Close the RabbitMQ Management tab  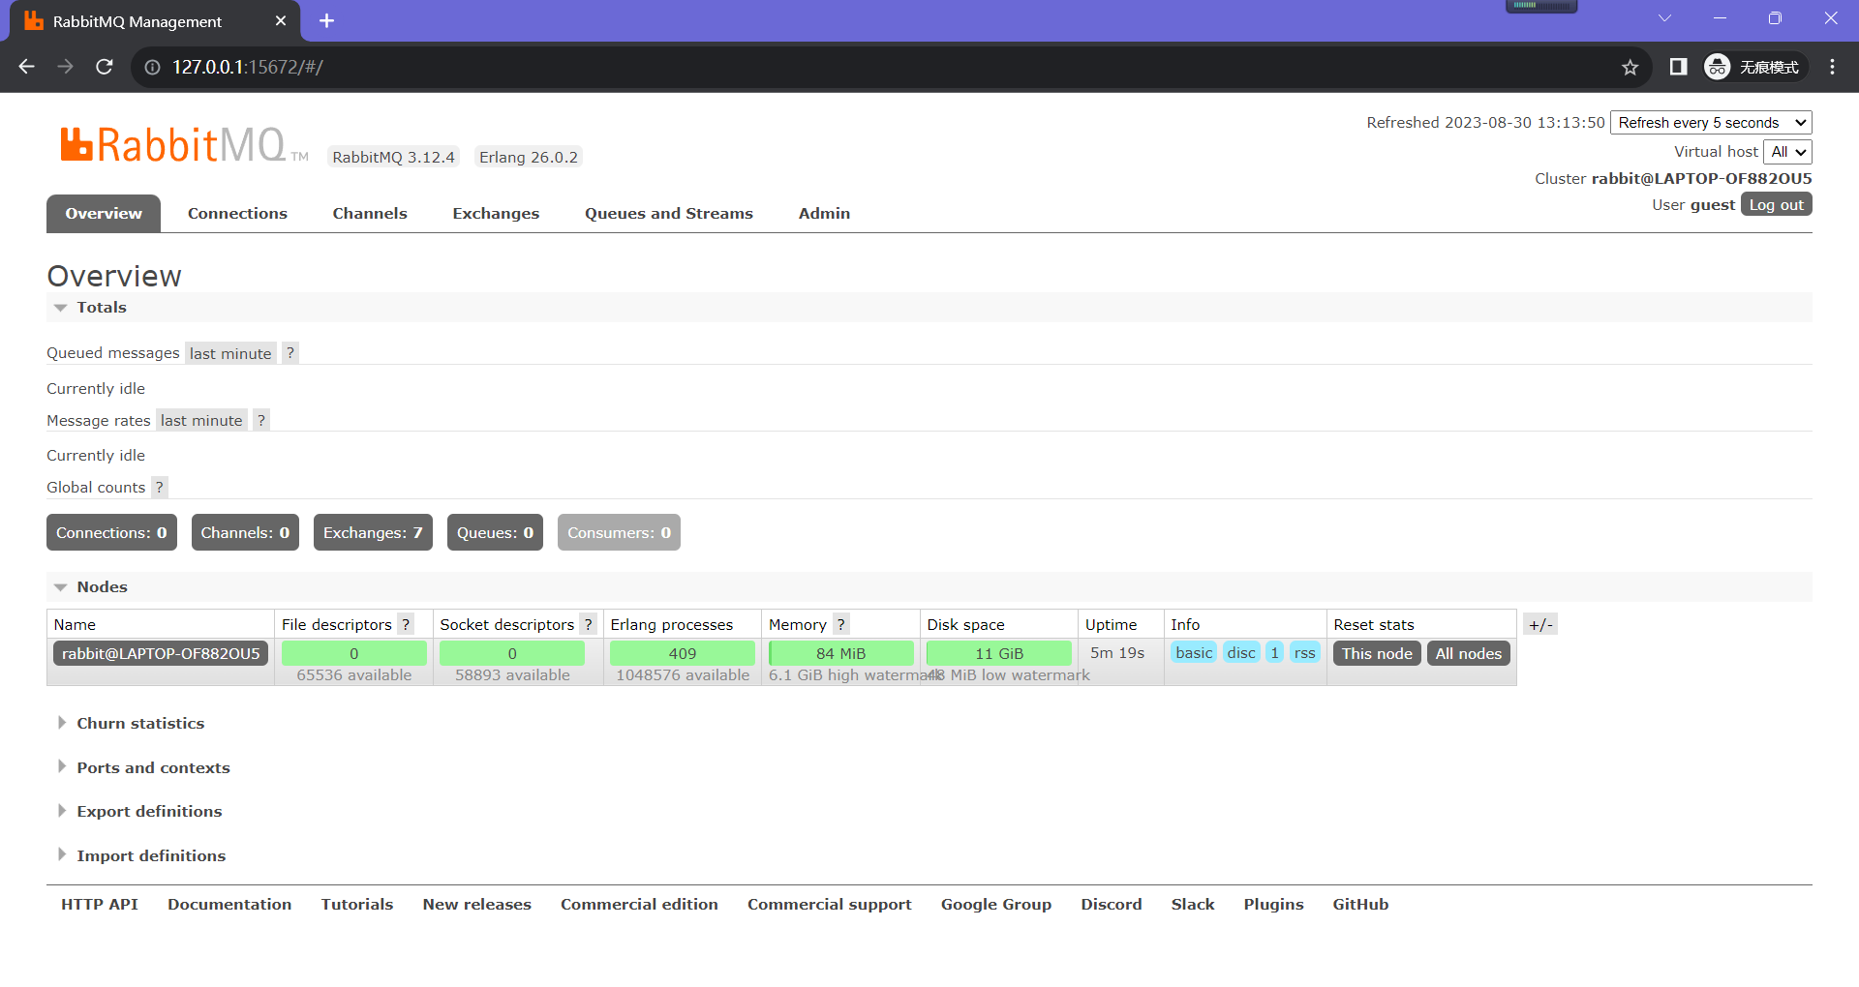click(281, 21)
